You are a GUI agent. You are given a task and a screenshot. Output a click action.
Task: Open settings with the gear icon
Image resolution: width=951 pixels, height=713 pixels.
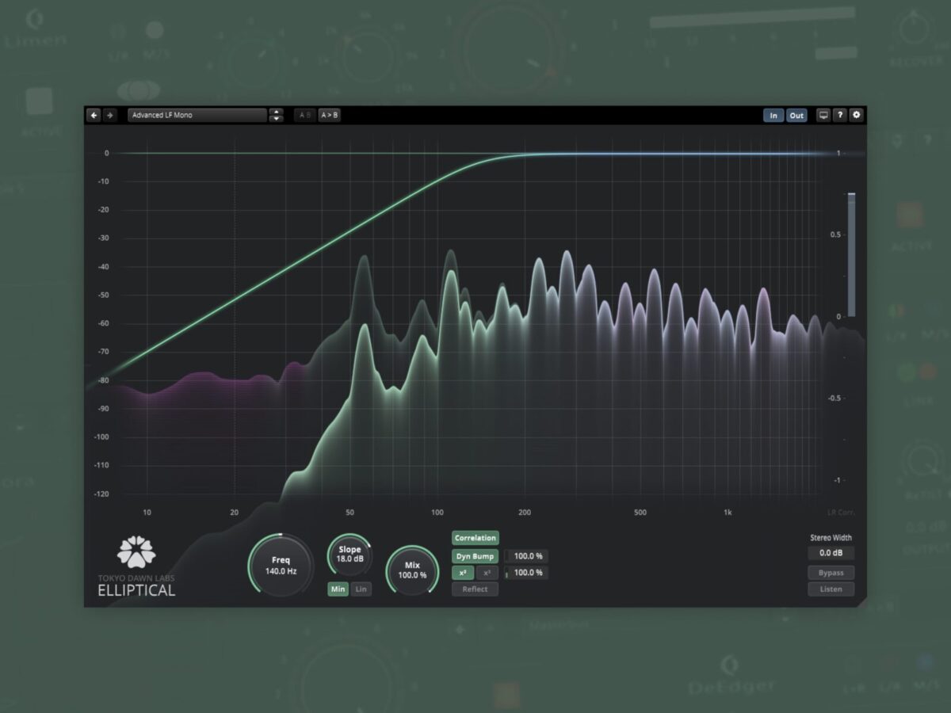pyautogui.click(x=856, y=115)
